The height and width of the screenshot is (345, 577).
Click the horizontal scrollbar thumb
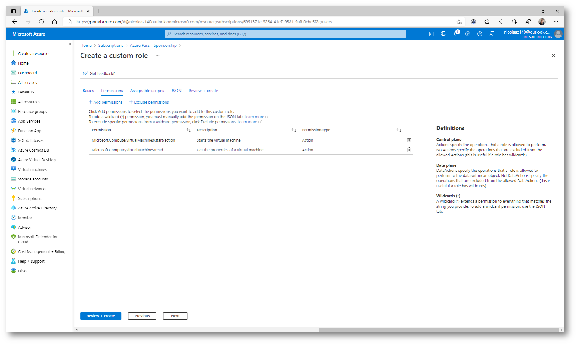(x=439, y=330)
